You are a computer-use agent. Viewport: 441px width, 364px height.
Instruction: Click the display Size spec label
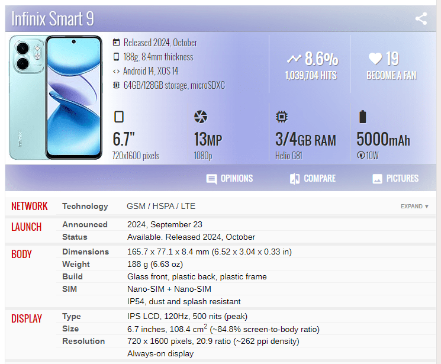[70, 329]
